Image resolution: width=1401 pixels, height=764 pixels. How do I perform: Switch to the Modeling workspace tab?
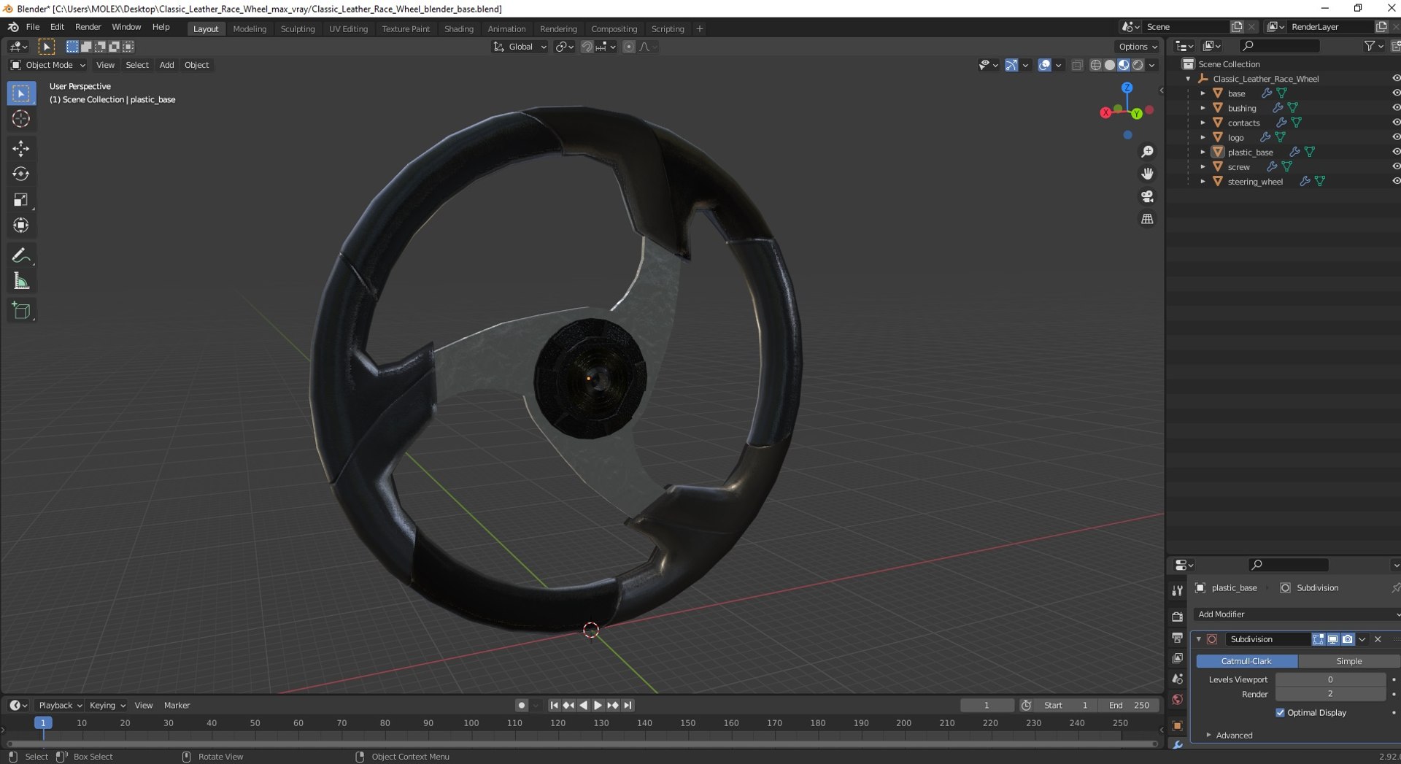(x=250, y=29)
